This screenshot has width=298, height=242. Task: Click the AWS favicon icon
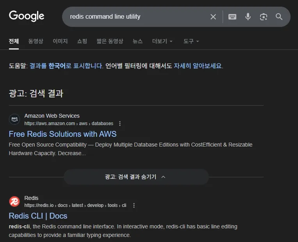pos(14,119)
